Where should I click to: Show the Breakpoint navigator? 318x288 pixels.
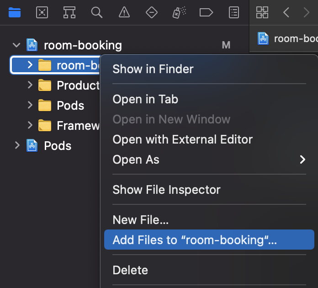pos(206,12)
